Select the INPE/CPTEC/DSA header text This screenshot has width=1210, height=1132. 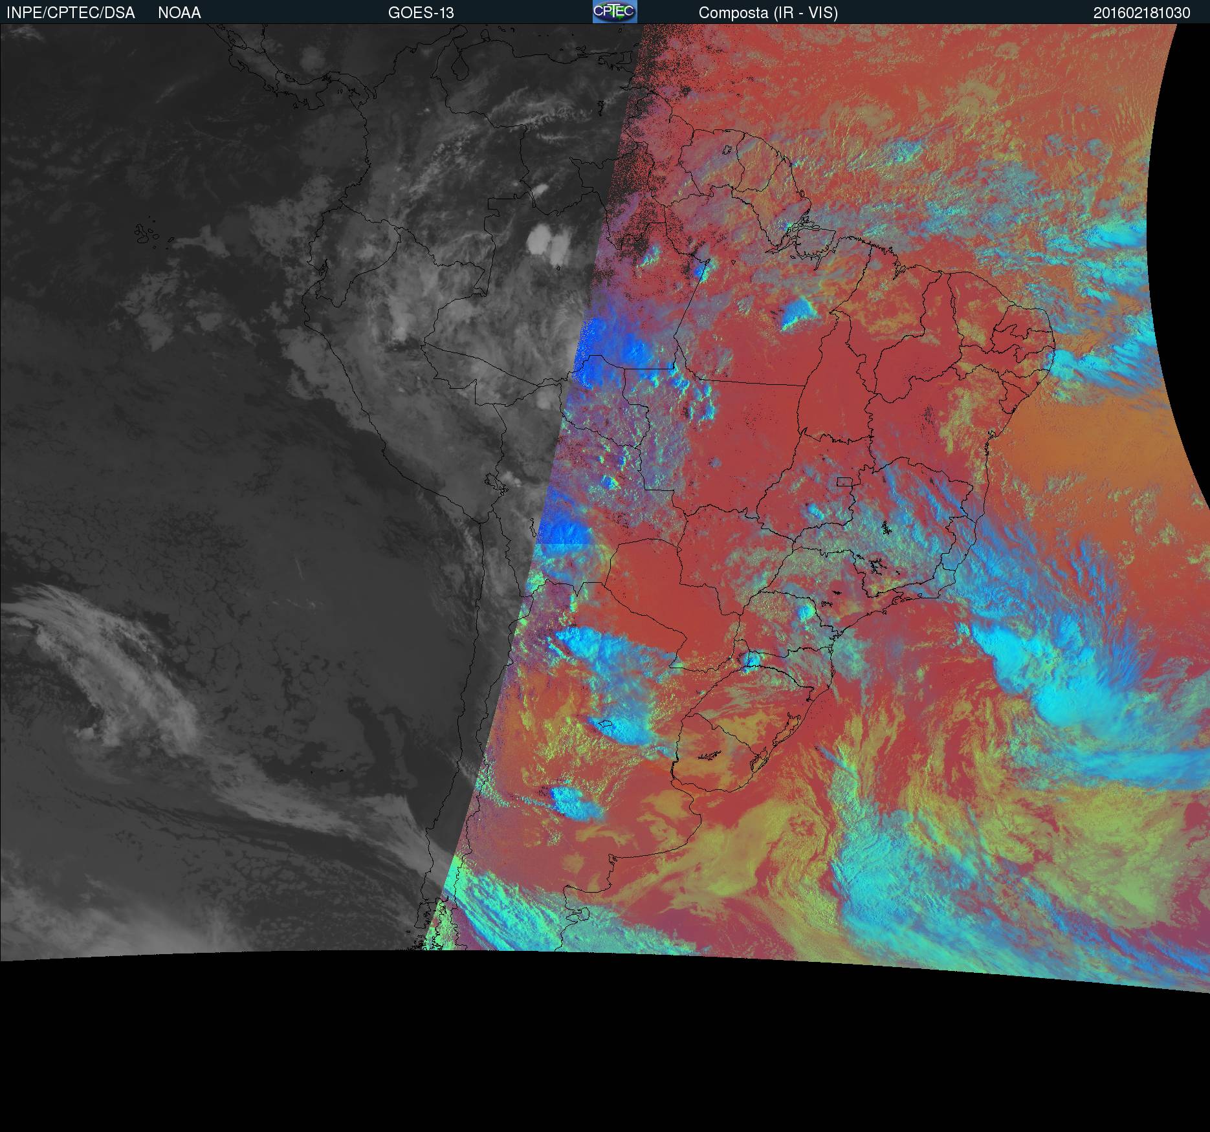coord(71,13)
